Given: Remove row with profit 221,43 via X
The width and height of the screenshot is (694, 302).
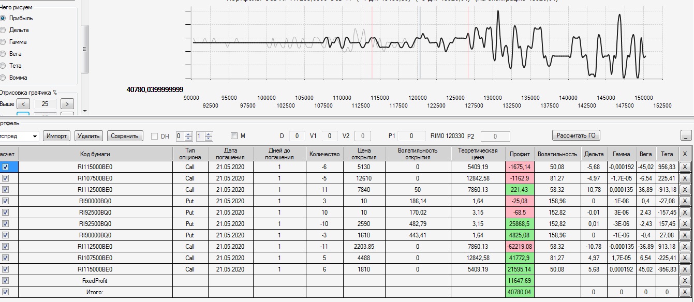Looking at the screenshot, I should (x=684, y=190).
